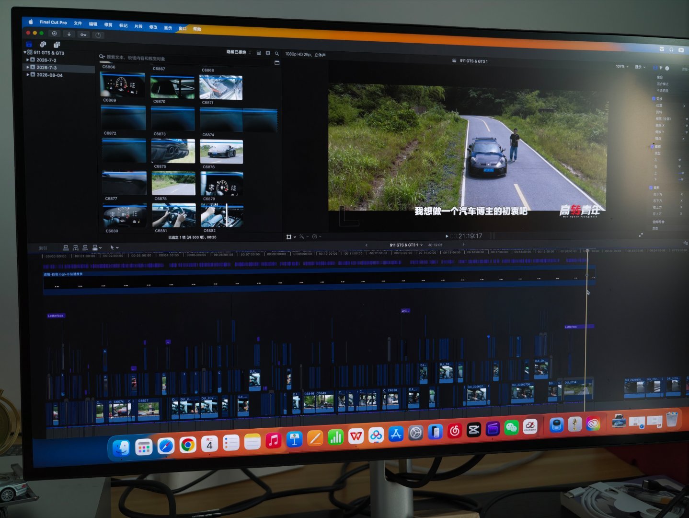Toggle the 变形 distort checkbox
689x518 pixels.
coord(651,188)
